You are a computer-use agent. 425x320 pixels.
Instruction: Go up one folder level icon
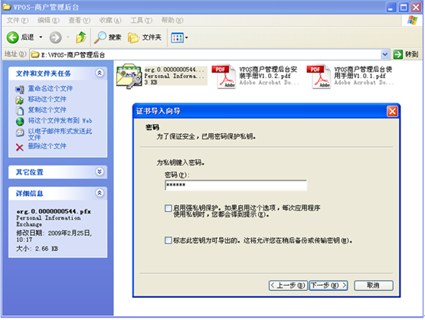(80, 38)
